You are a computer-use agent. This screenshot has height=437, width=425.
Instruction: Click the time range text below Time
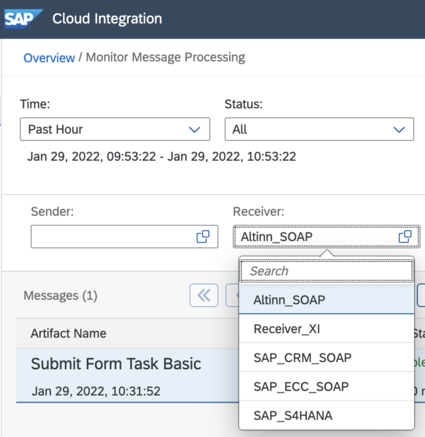[161, 156]
